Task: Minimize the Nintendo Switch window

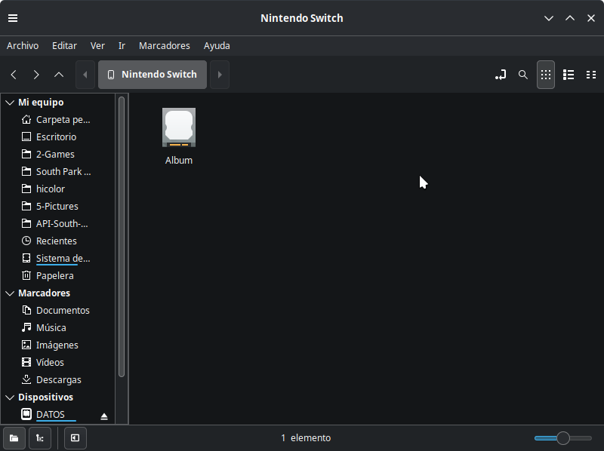Action: (x=549, y=18)
